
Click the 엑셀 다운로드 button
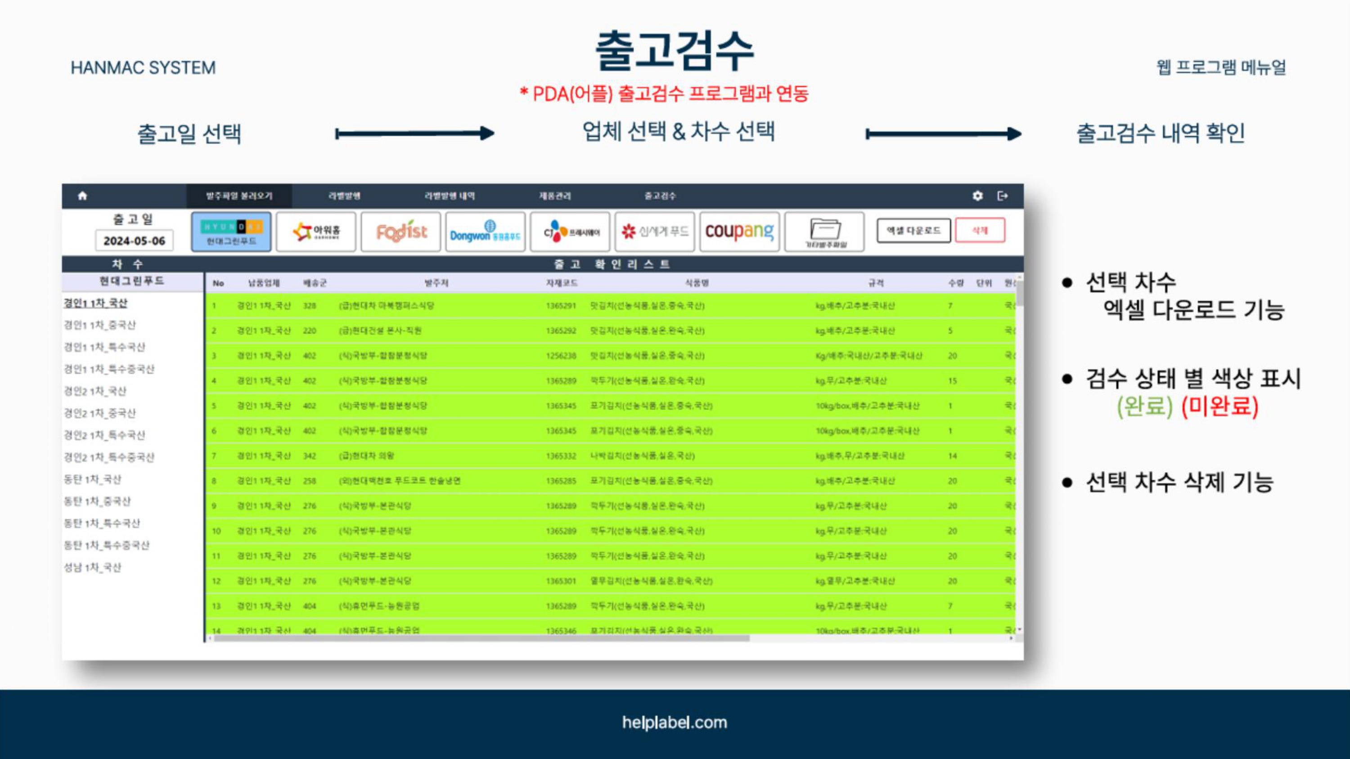click(x=913, y=231)
